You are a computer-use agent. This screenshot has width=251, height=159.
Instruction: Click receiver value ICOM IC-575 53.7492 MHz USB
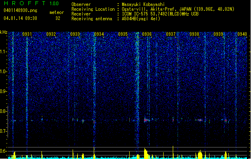(160, 14)
